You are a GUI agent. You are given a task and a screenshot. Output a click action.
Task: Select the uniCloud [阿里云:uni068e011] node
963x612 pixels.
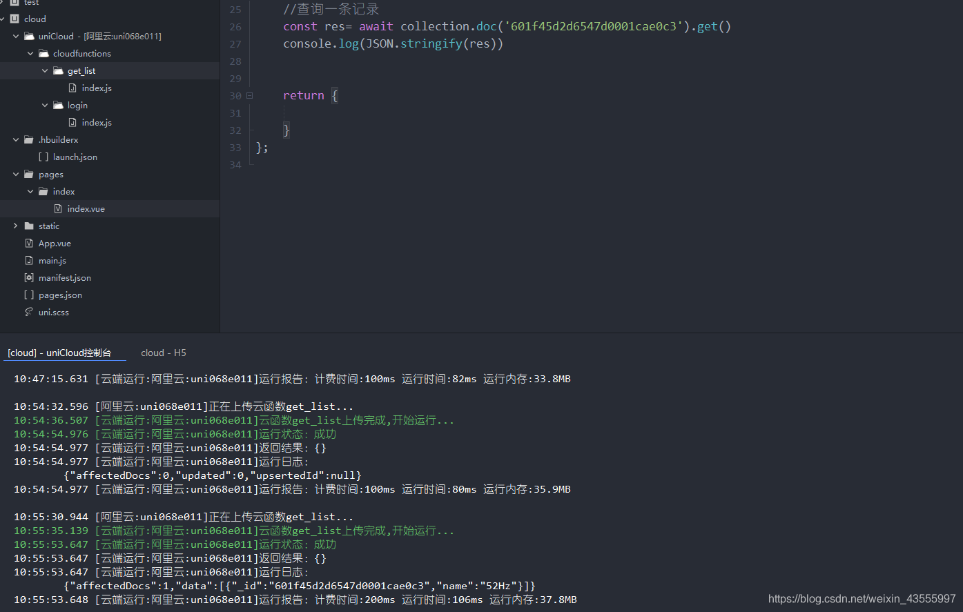(100, 37)
